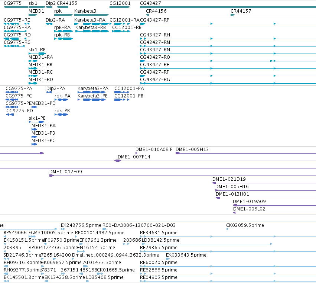This screenshot has width=316, height=283.
Task: Click clone DME1-005H16
Action: (x=232, y=187)
